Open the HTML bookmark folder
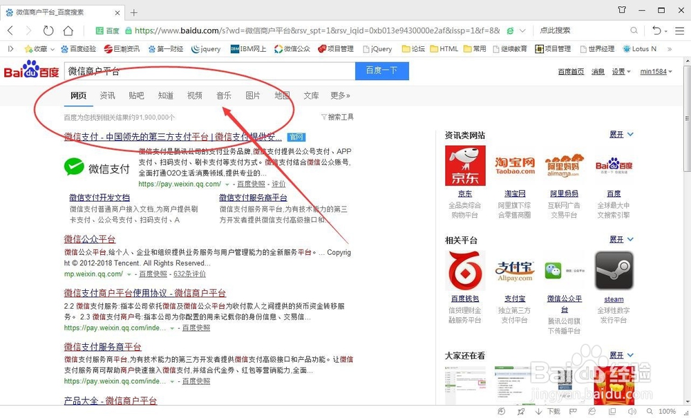Screen dimensions: 691x418 tap(444, 49)
